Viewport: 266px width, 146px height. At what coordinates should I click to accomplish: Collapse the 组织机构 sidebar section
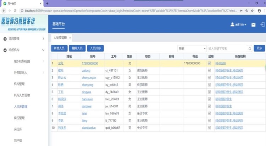tap(43, 50)
